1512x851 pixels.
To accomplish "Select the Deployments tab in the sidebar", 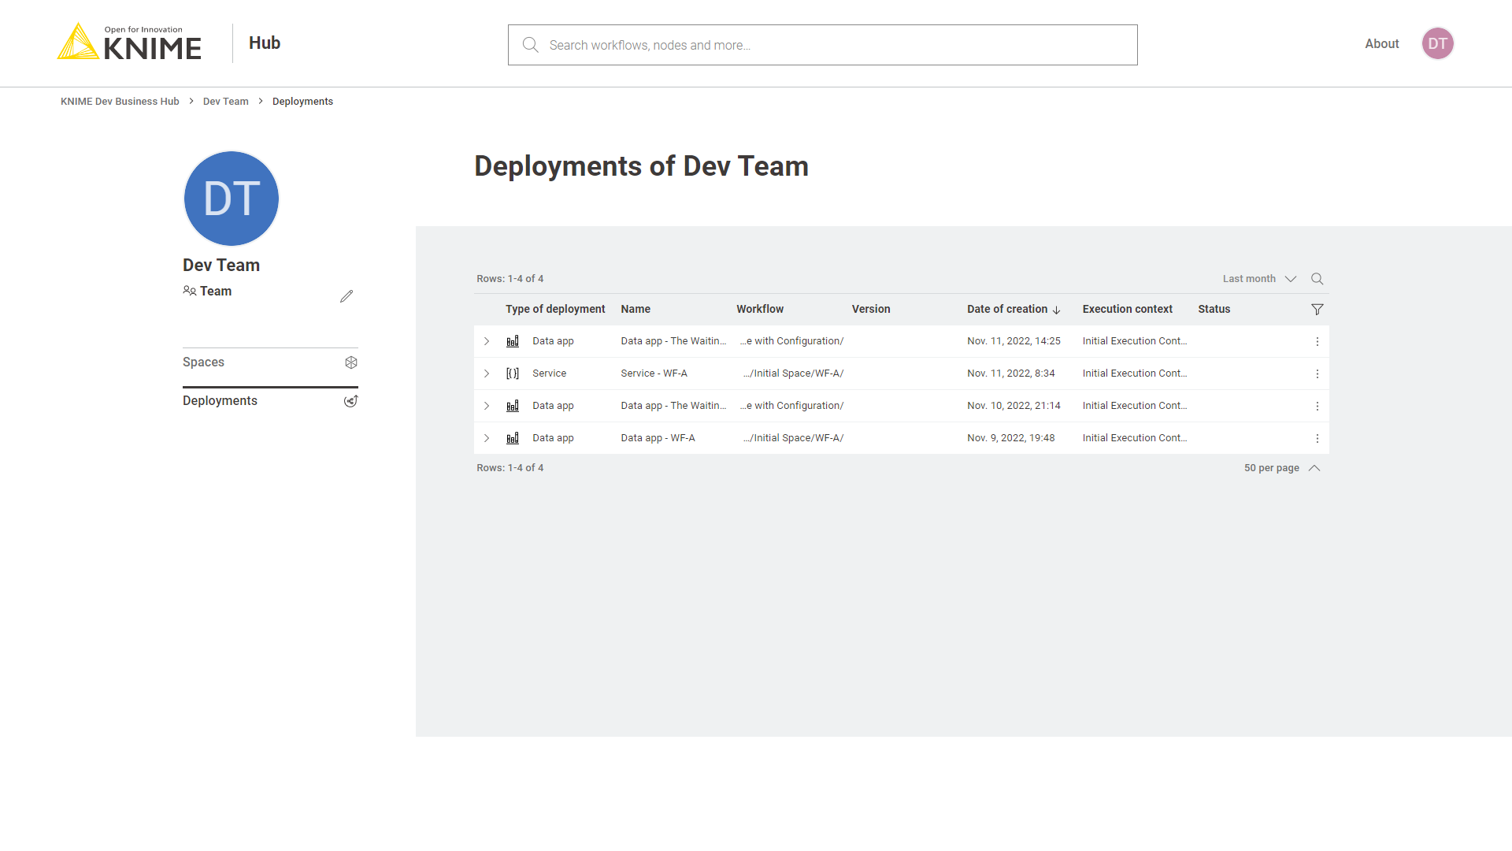I will (x=219, y=400).
